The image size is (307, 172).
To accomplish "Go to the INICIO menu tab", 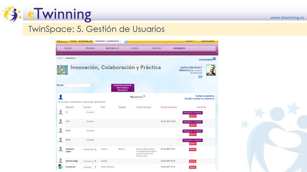I will coord(68,48).
